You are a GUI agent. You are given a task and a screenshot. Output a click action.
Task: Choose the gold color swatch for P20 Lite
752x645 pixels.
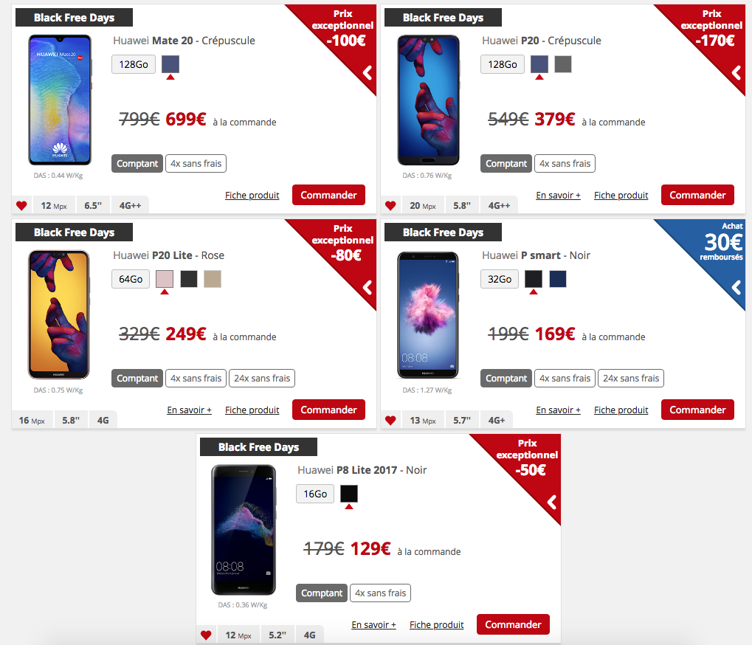pos(213,279)
